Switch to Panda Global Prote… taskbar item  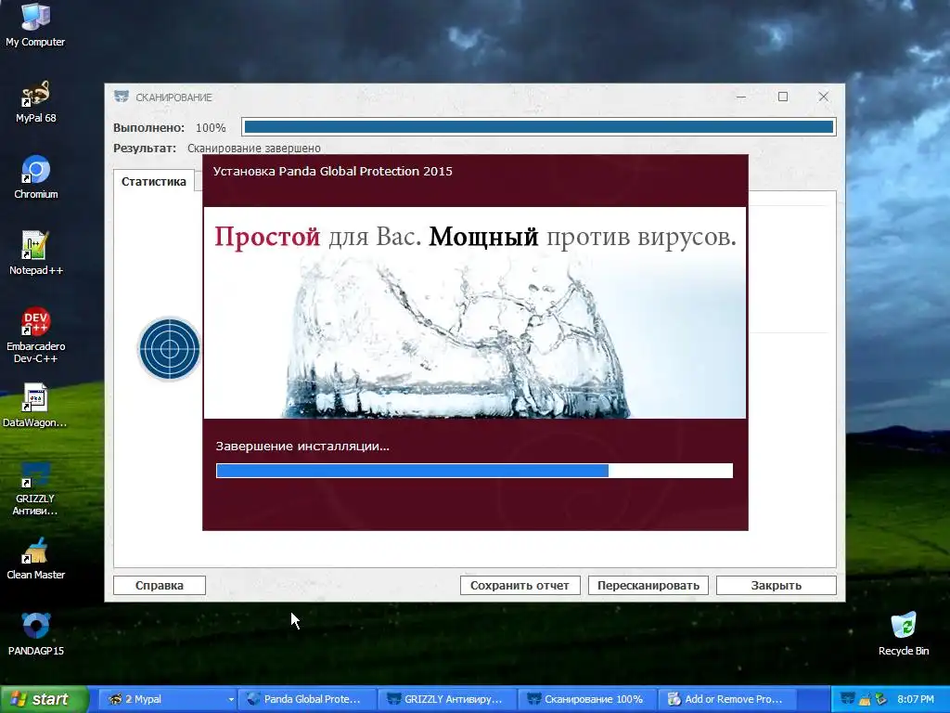pos(306,699)
